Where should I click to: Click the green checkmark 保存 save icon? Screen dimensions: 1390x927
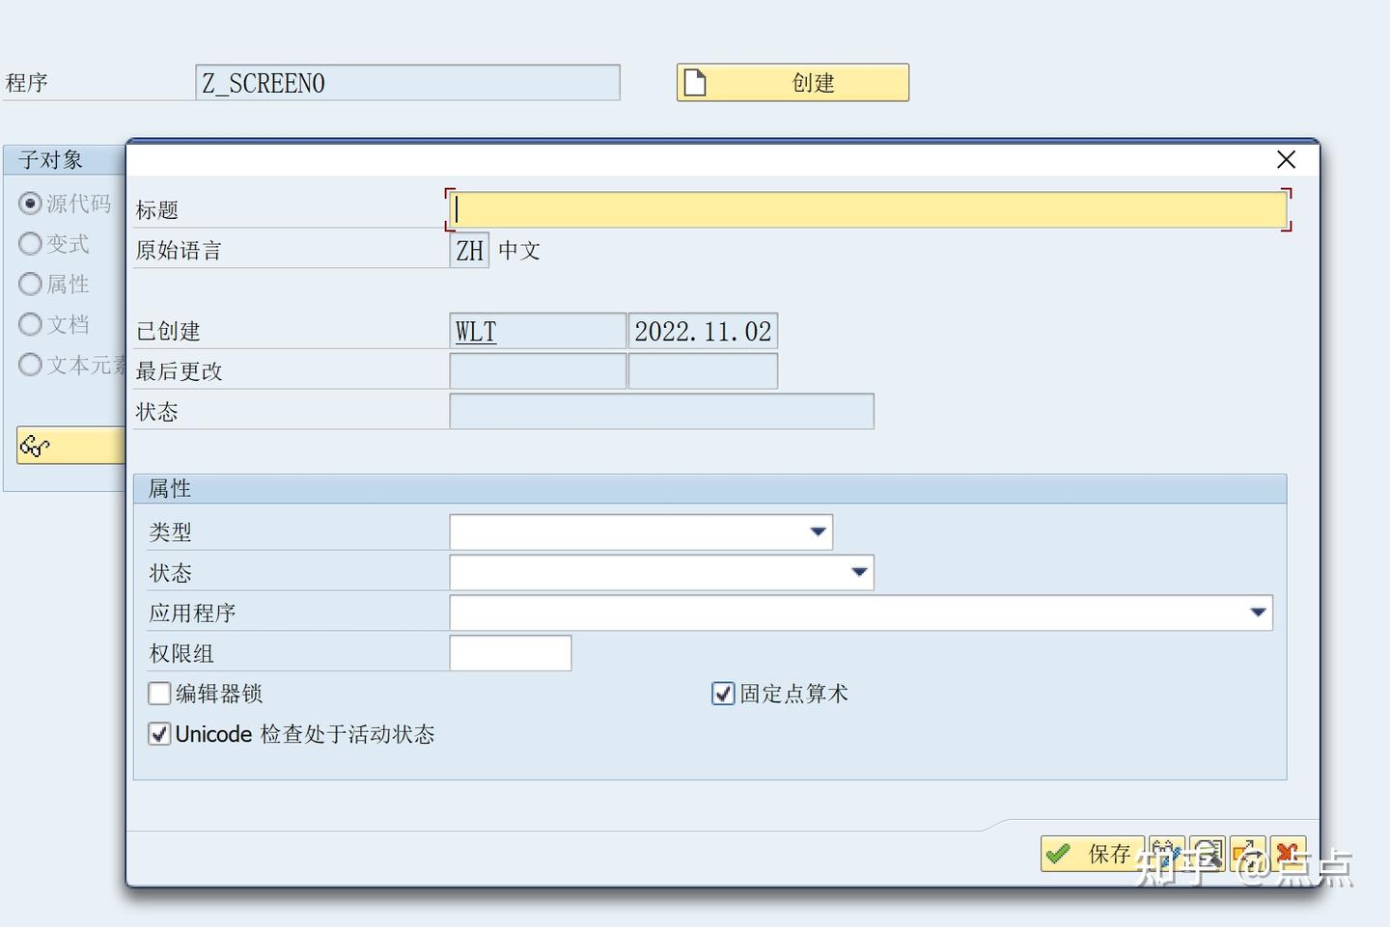tap(1058, 854)
